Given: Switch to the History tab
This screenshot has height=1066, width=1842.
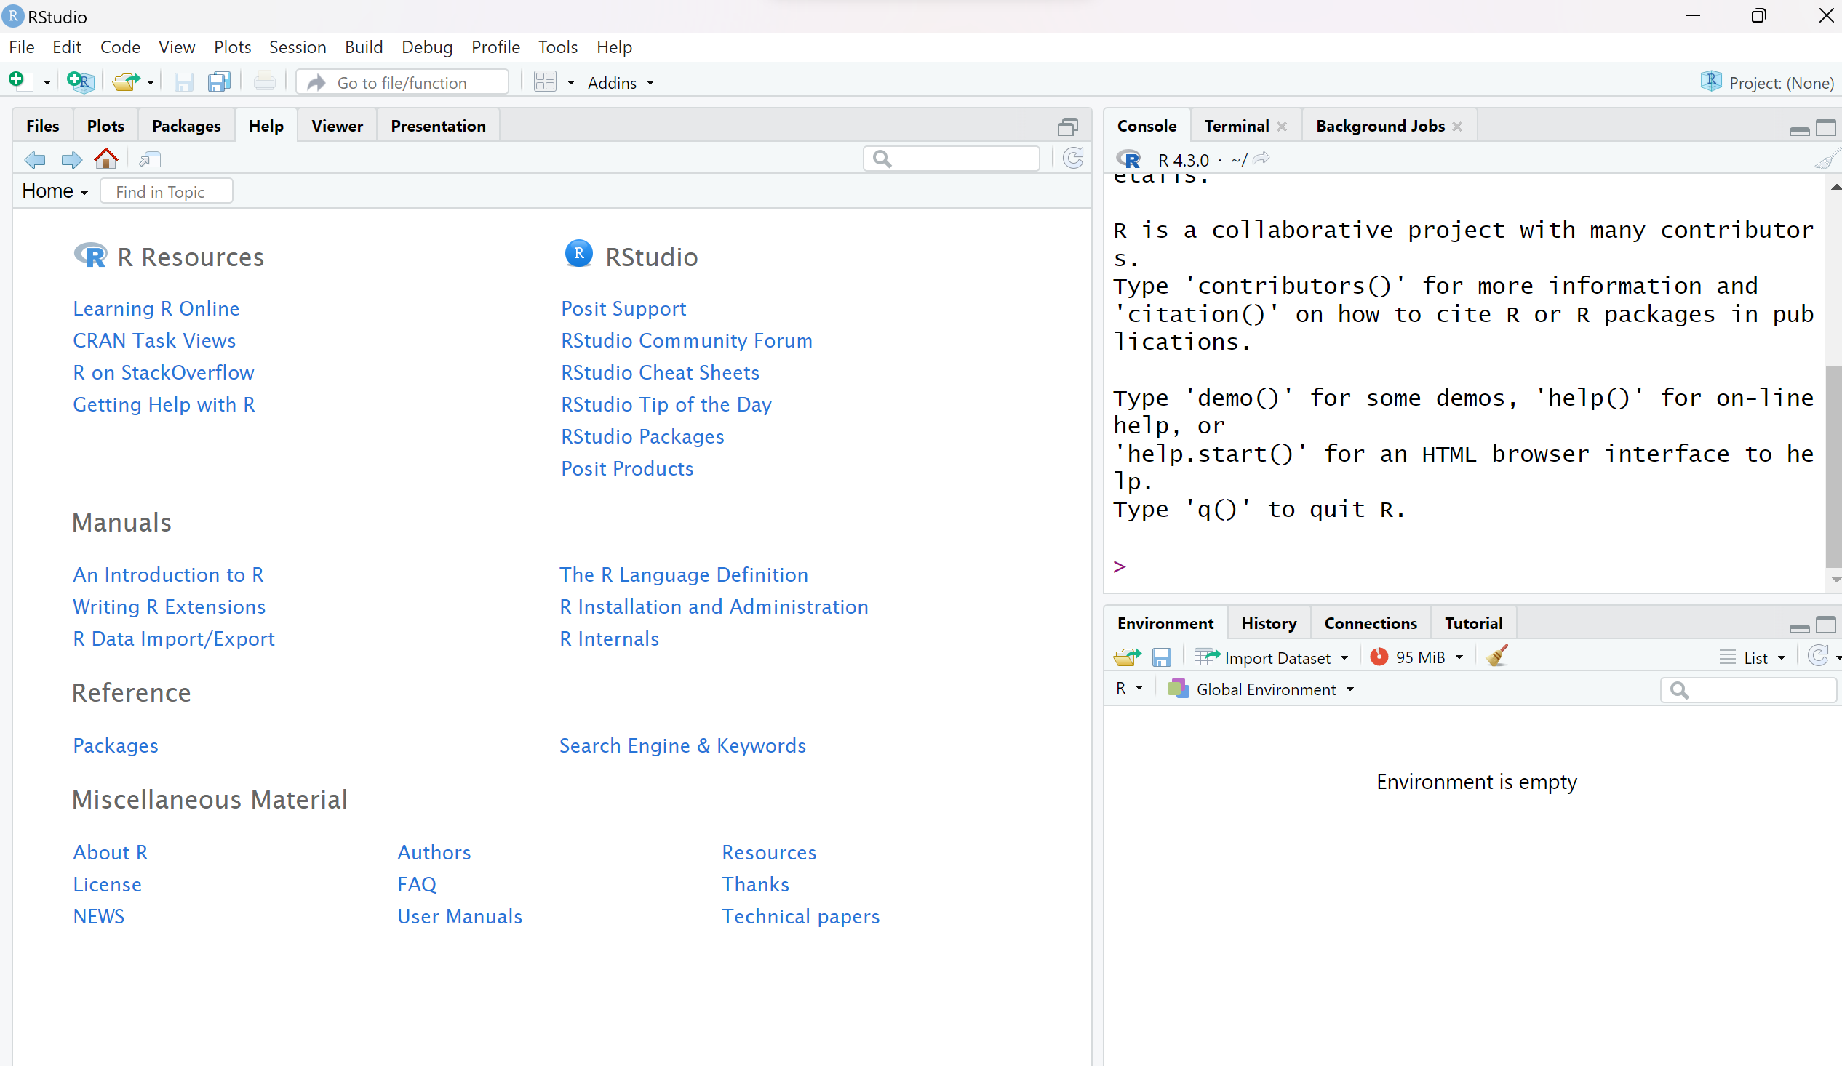Looking at the screenshot, I should (x=1268, y=623).
